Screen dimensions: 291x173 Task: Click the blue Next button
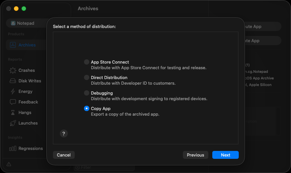click(226, 155)
